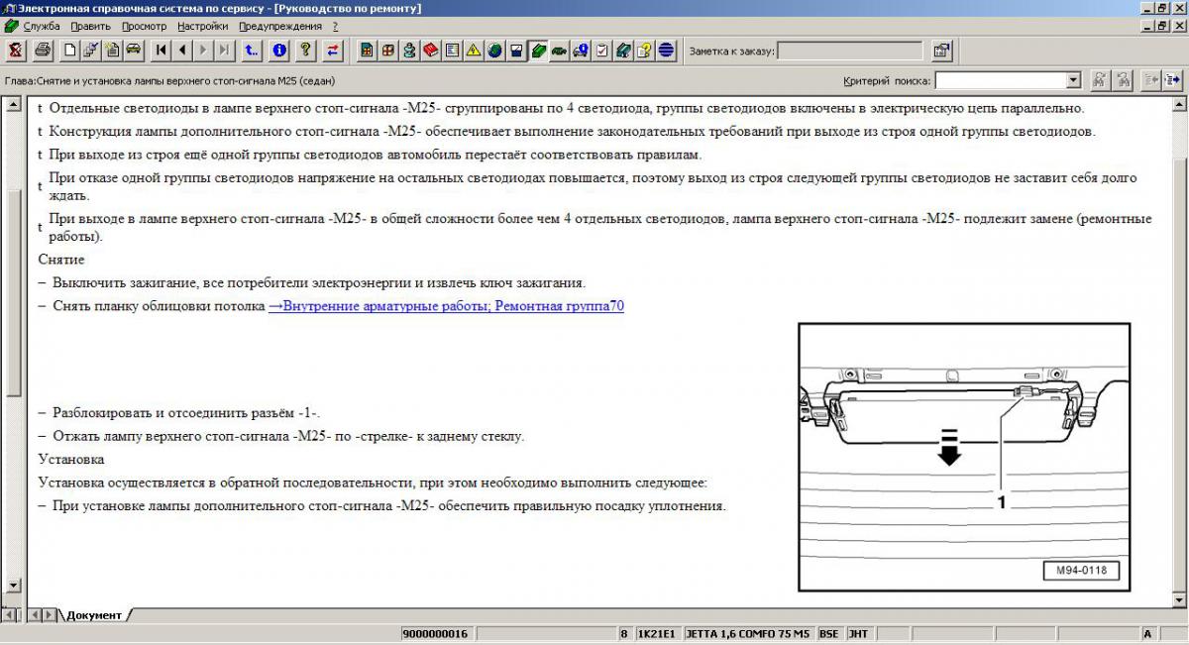Click status bar gearbox code JHT
Viewport: 1189px width, 645px height.
[859, 634]
